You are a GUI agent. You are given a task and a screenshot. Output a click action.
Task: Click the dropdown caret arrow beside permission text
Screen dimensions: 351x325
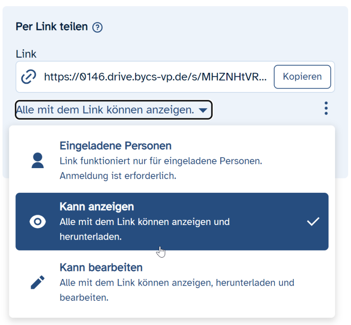click(x=203, y=111)
